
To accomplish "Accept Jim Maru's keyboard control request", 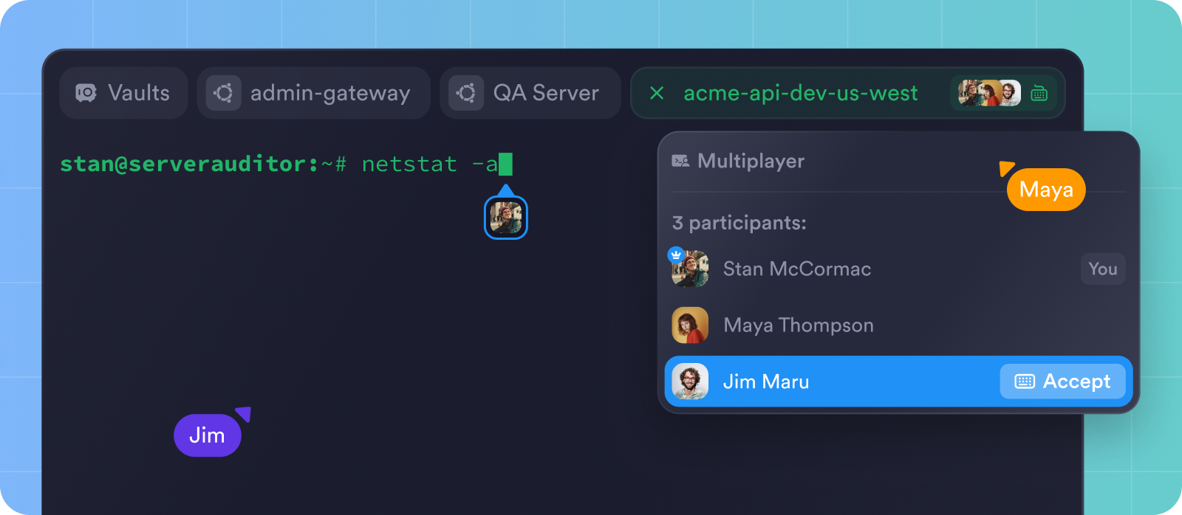I will click(1062, 381).
